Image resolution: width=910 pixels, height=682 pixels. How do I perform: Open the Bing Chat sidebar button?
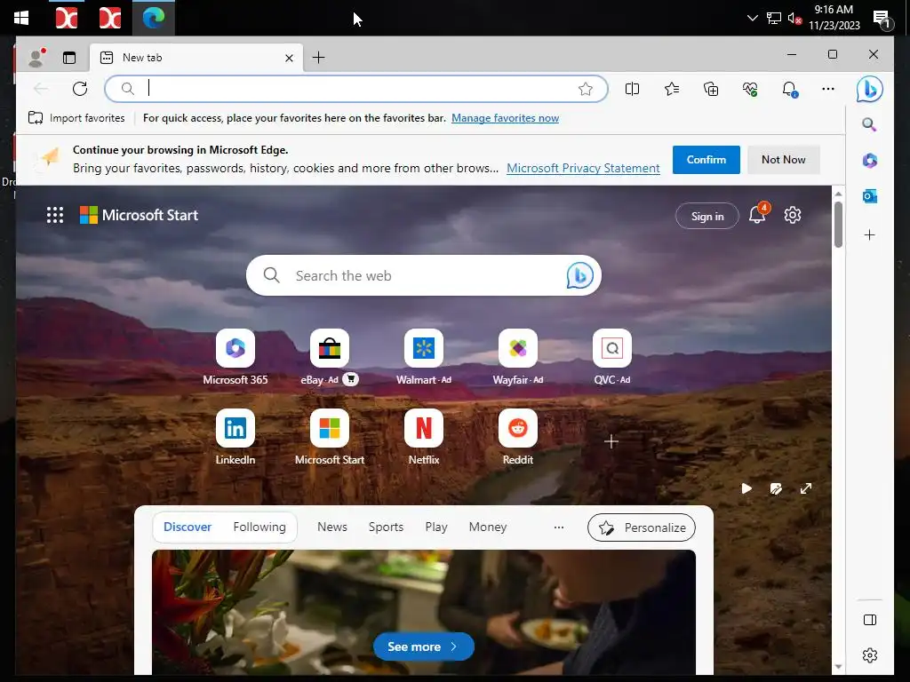coord(869,89)
